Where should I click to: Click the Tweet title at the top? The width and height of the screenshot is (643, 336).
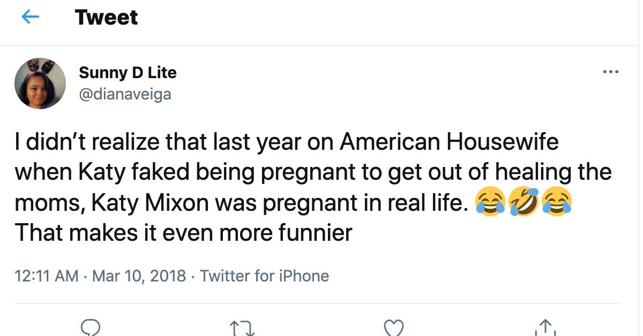tap(106, 17)
